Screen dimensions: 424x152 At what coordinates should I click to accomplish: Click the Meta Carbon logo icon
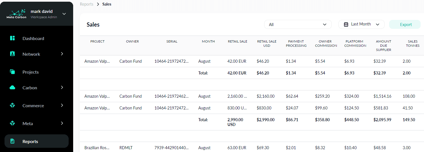click(16, 13)
